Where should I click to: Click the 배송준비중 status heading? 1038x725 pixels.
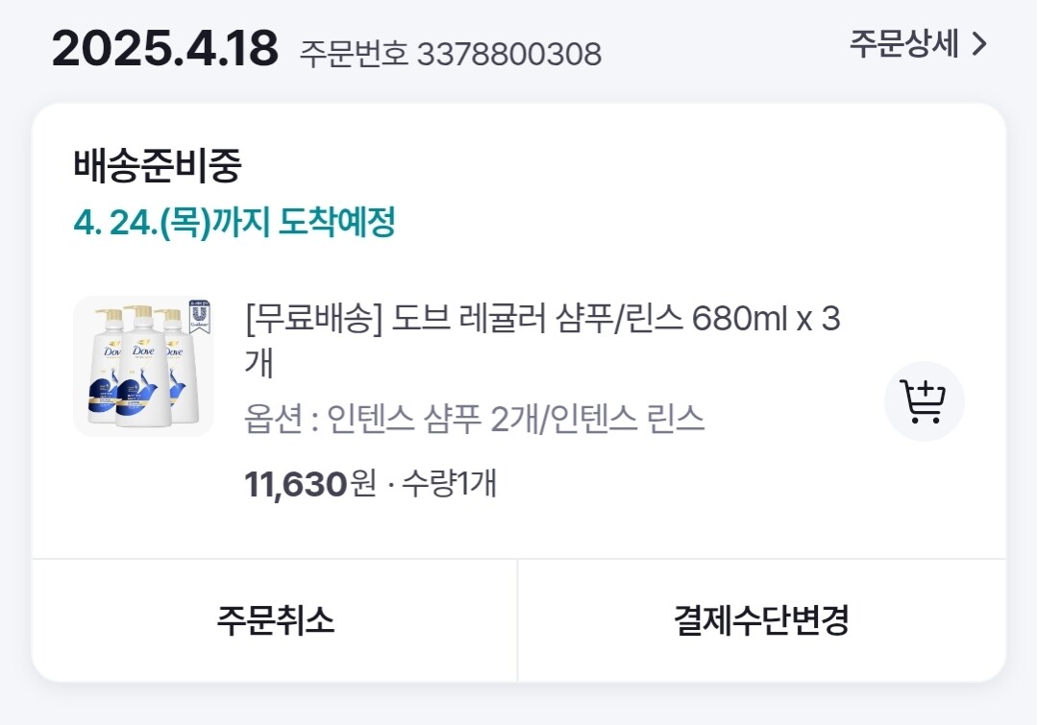click(158, 166)
